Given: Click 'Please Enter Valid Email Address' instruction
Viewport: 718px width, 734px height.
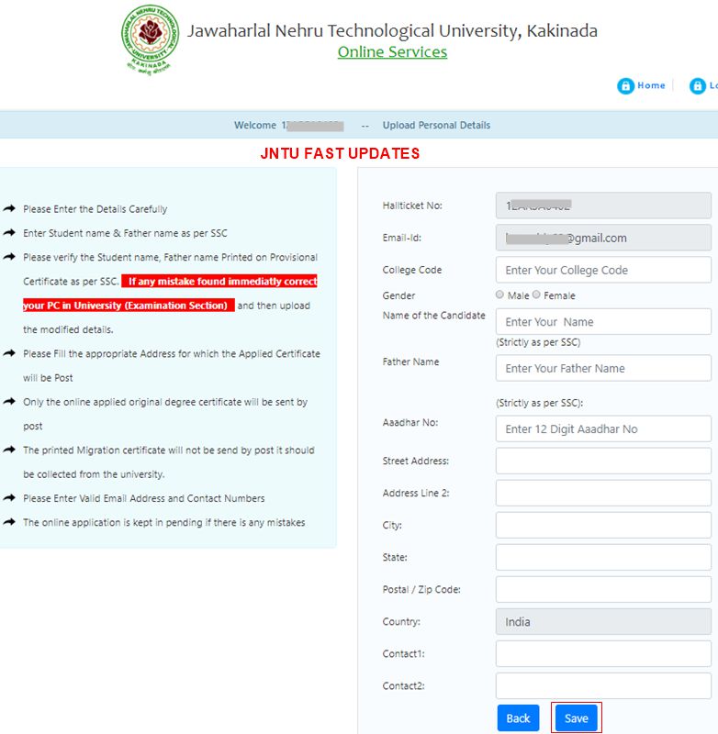Looking at the screenshot, I should pyautogui.click(x=144, y=498).
